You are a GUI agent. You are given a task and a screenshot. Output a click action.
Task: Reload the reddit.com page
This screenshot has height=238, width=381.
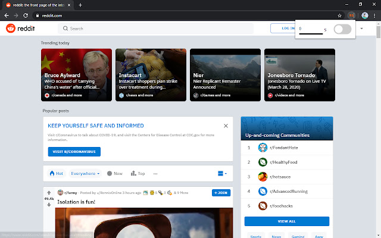click(x=26, y=15)
